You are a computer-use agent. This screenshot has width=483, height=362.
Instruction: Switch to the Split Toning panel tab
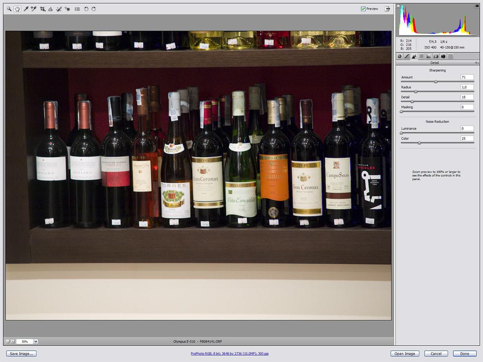[x=429, y=56]
